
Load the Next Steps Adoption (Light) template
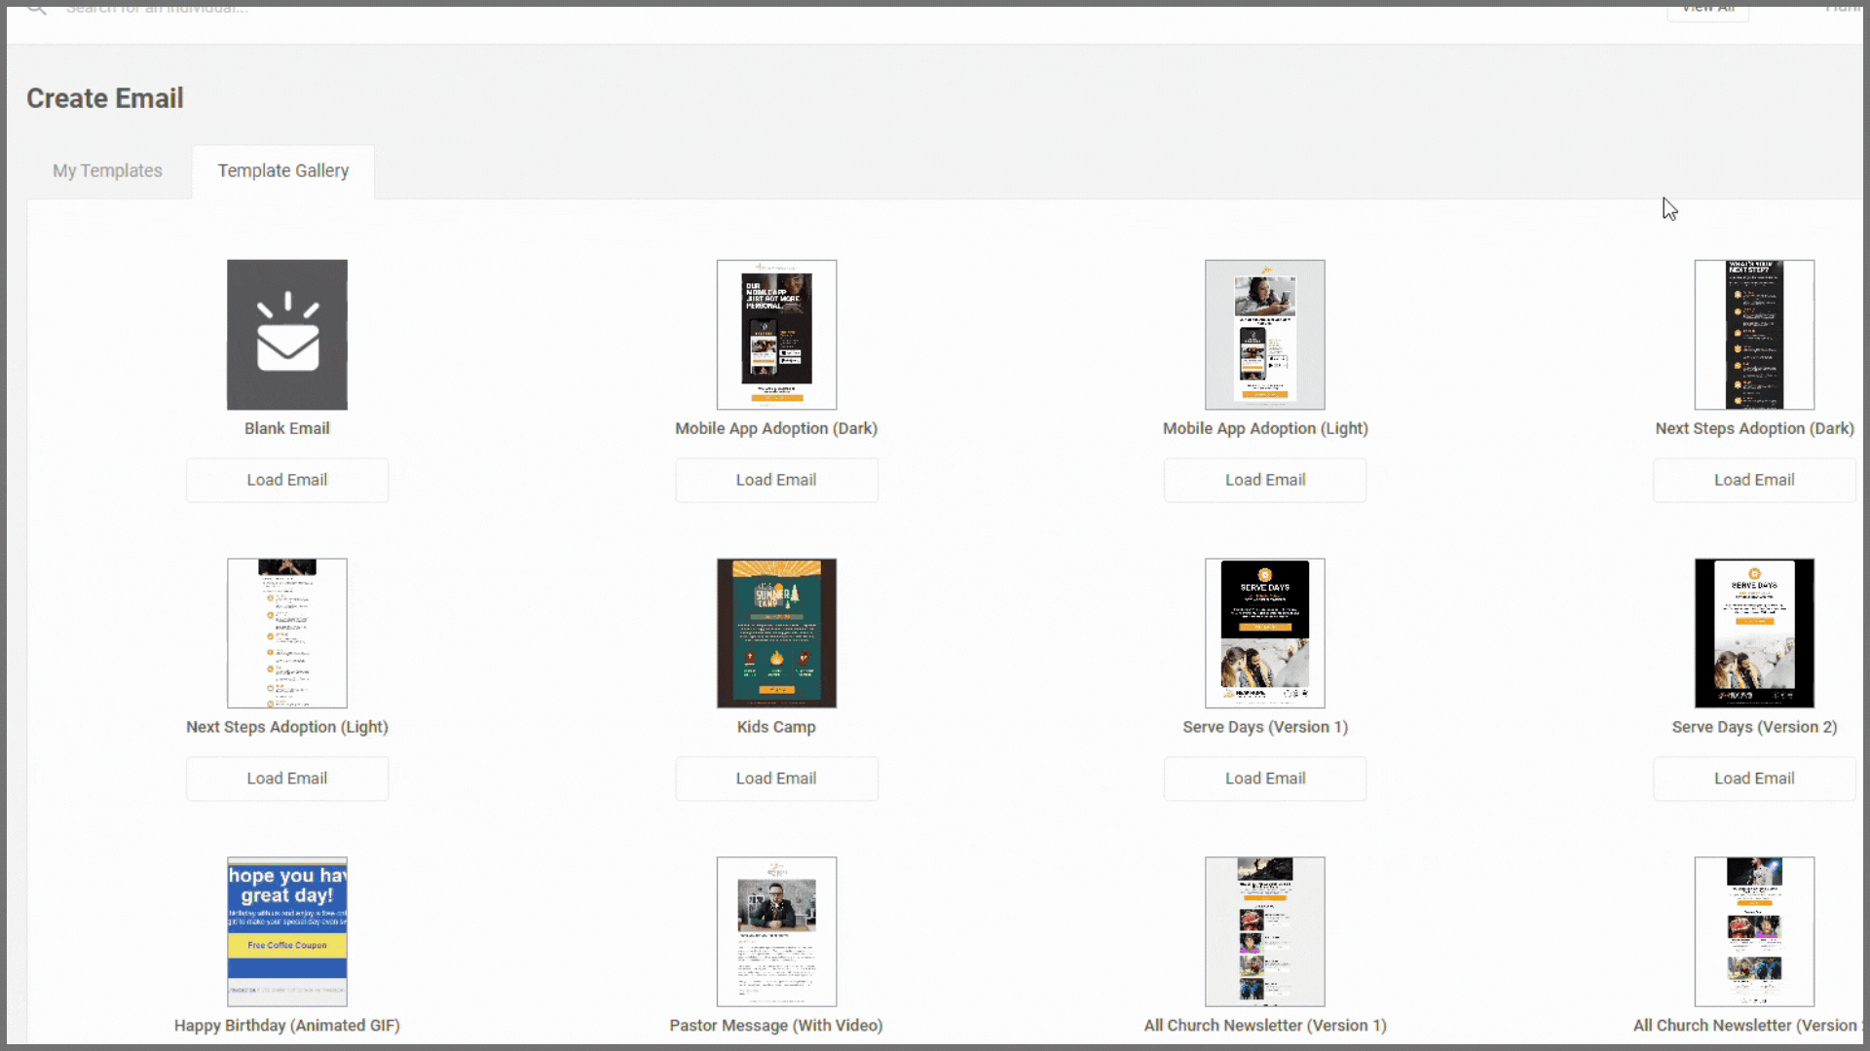(286, 779)
